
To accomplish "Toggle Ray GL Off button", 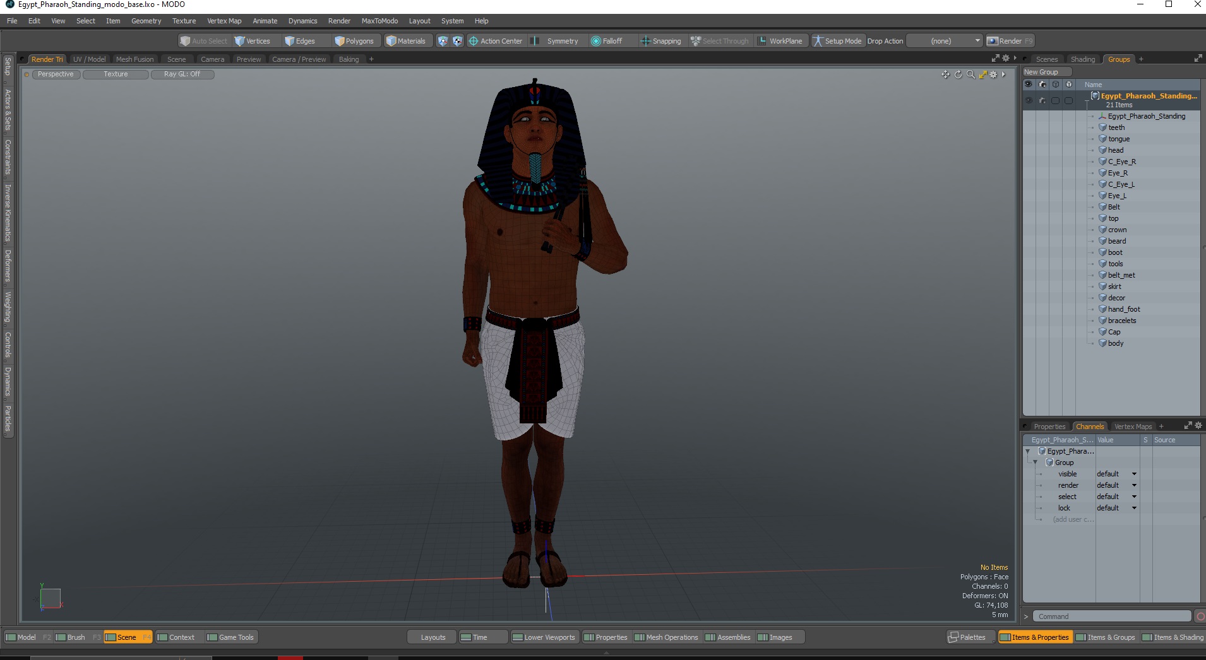I will click(182, 74).
